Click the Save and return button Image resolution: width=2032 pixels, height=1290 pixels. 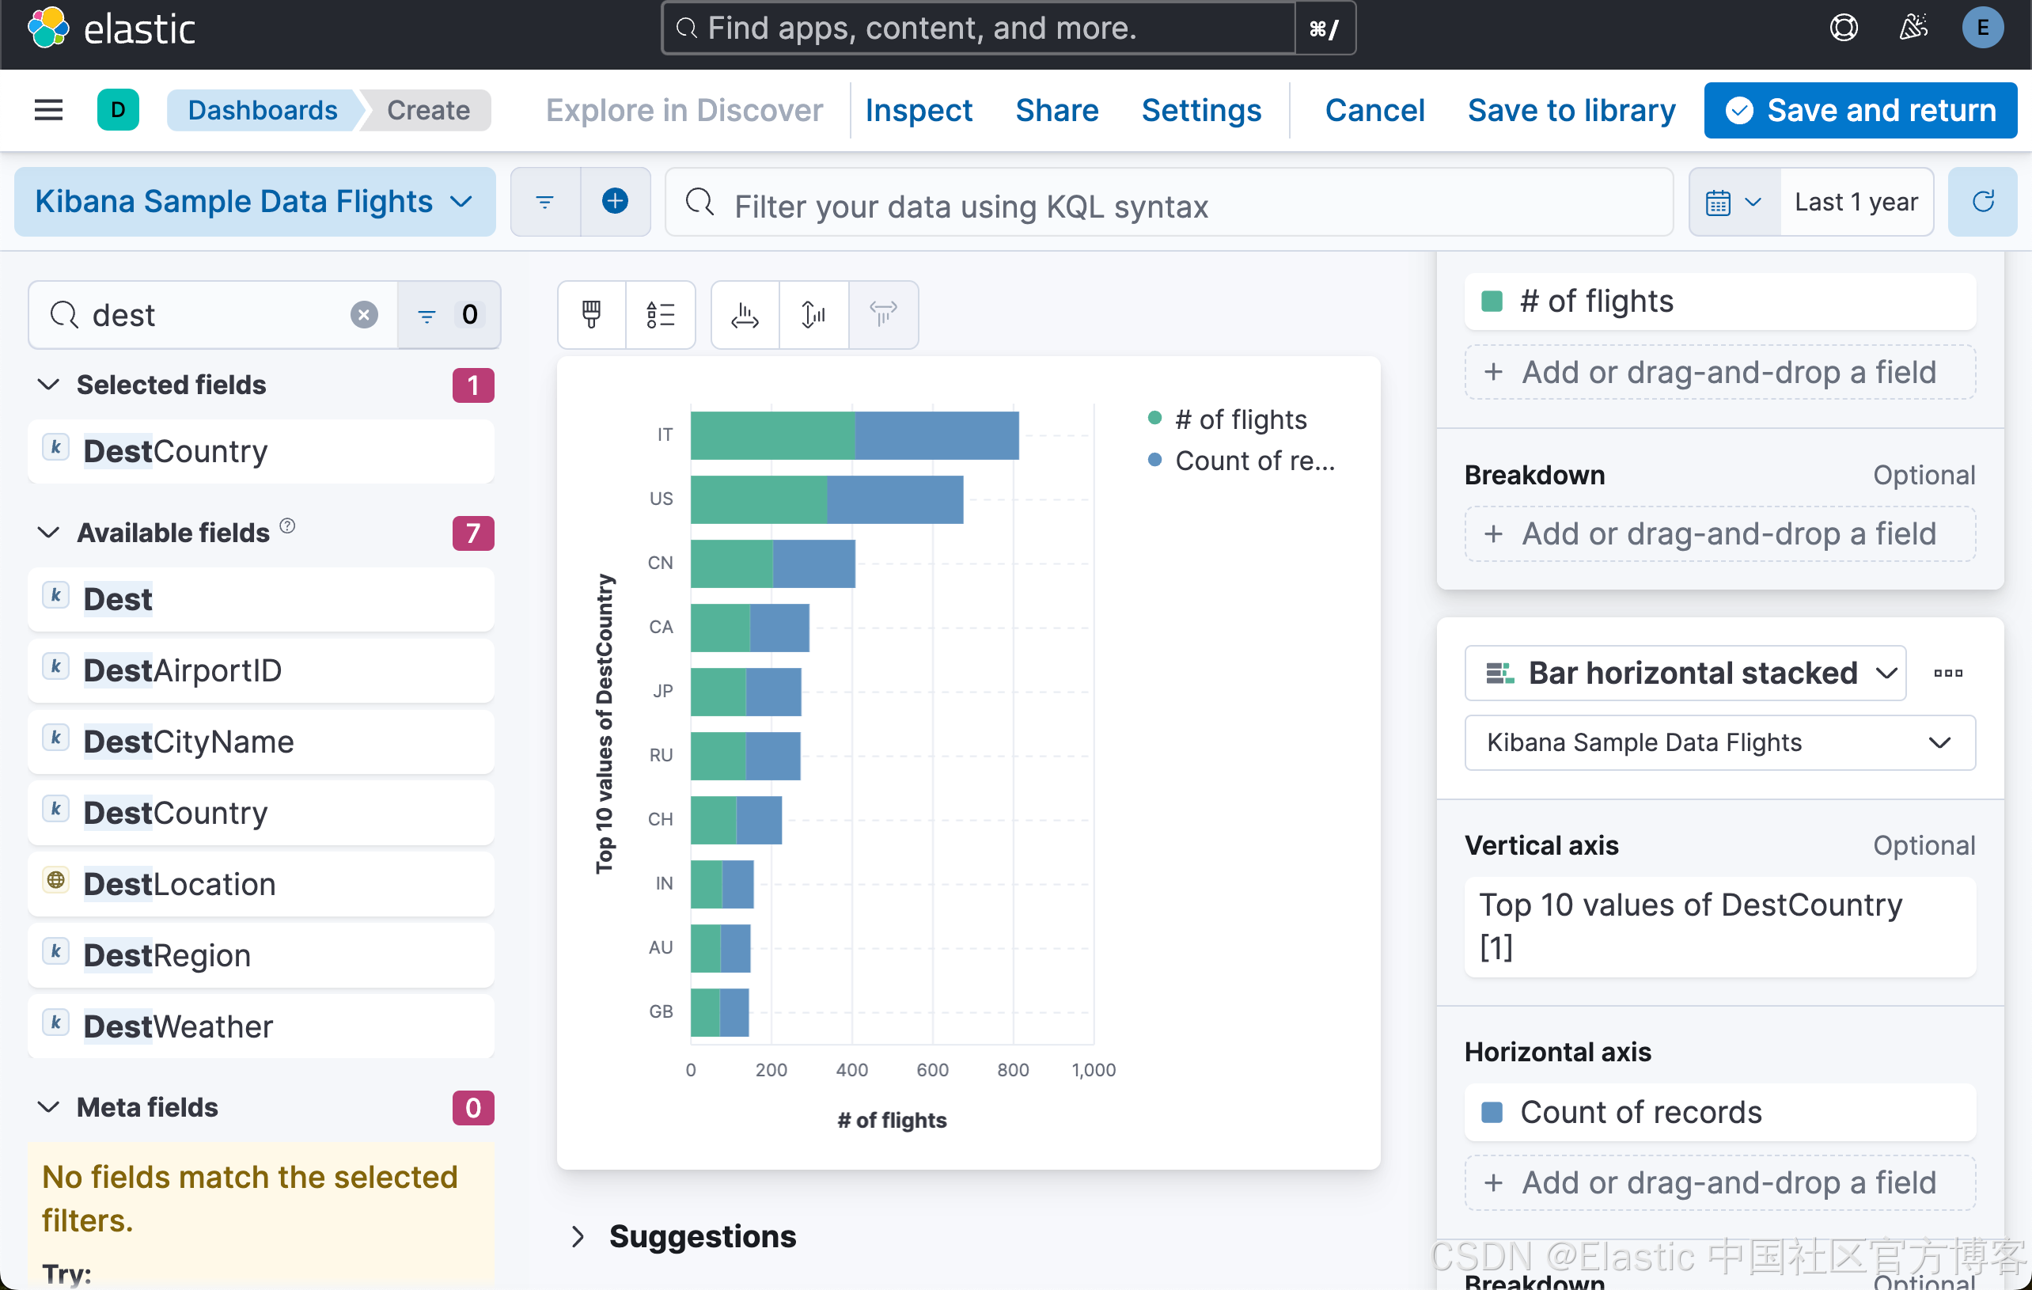click(x=1860, y=110)
